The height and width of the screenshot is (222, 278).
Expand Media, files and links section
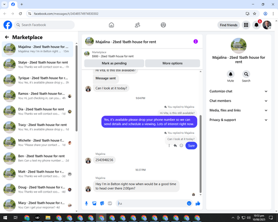click(239, 110)
